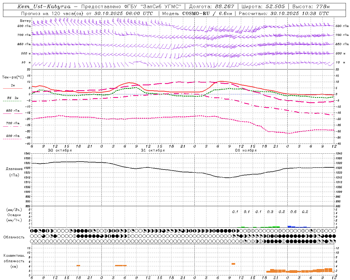Click the 31 октября date label
Image resolution: width=350 pixels, height=280 pixels.
point(153,150)
